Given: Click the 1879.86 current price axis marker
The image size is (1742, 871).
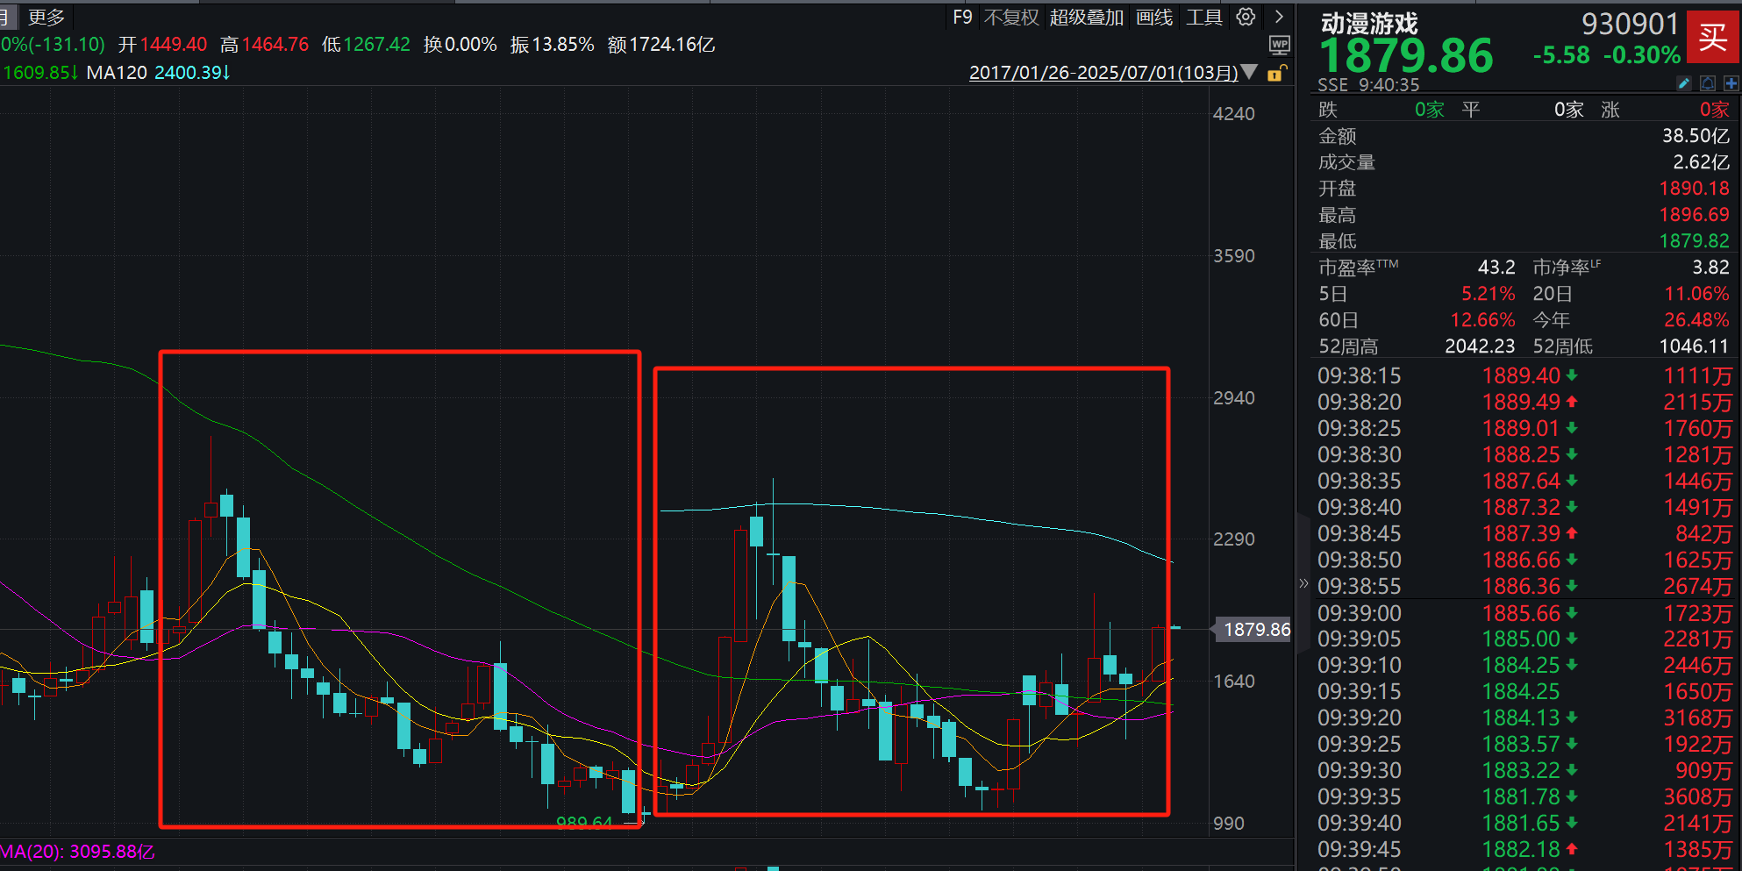Looking at the screenshot, I should [x=1255, y=630].
